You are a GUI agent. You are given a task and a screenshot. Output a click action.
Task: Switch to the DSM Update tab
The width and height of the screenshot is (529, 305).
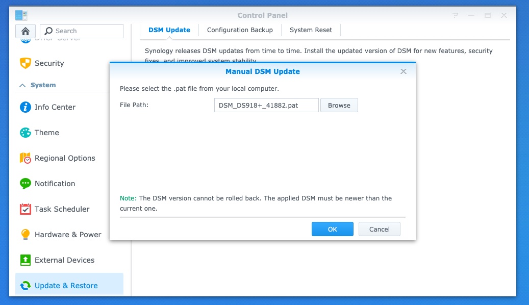click(169, 30)
